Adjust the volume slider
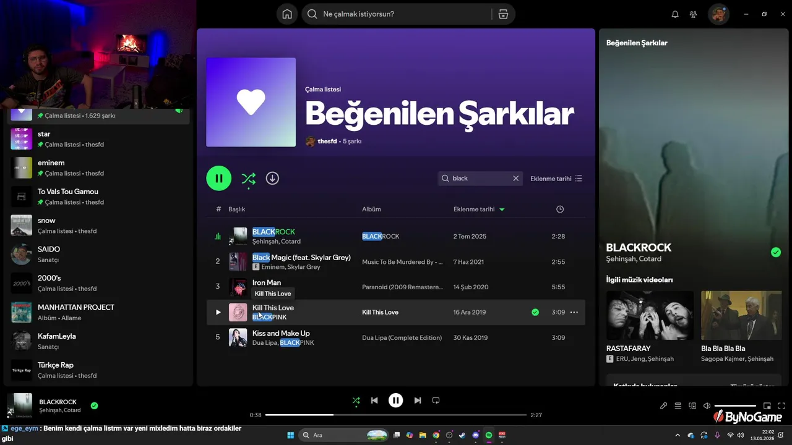This screenshot has height=445, width=792. click(x=735, y=406)
